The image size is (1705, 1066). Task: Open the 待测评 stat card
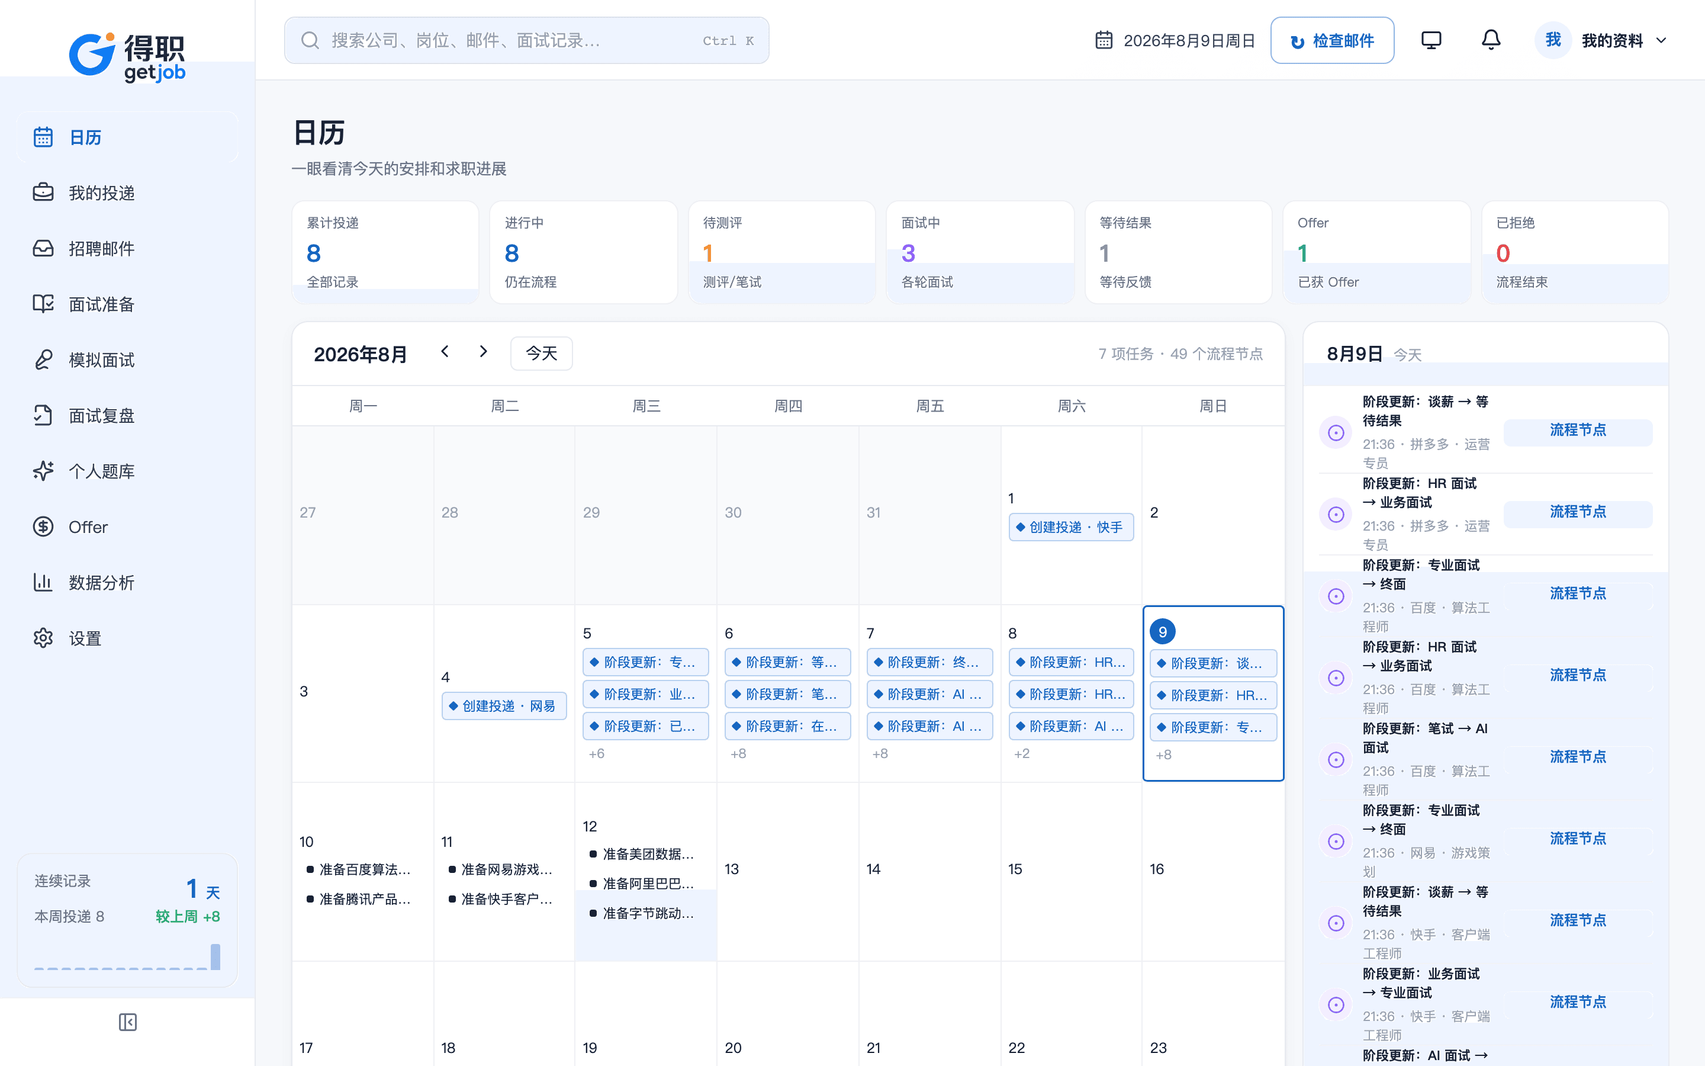782,252
